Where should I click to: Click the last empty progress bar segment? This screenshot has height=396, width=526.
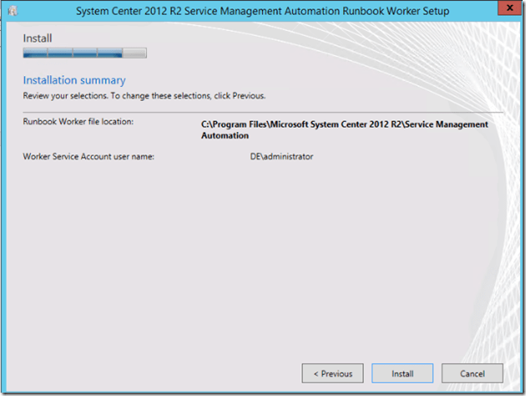pyautogui.click(x=134, y=53)
